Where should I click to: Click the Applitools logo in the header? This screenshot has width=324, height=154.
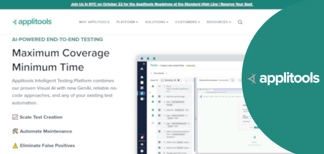pos(32,22)
